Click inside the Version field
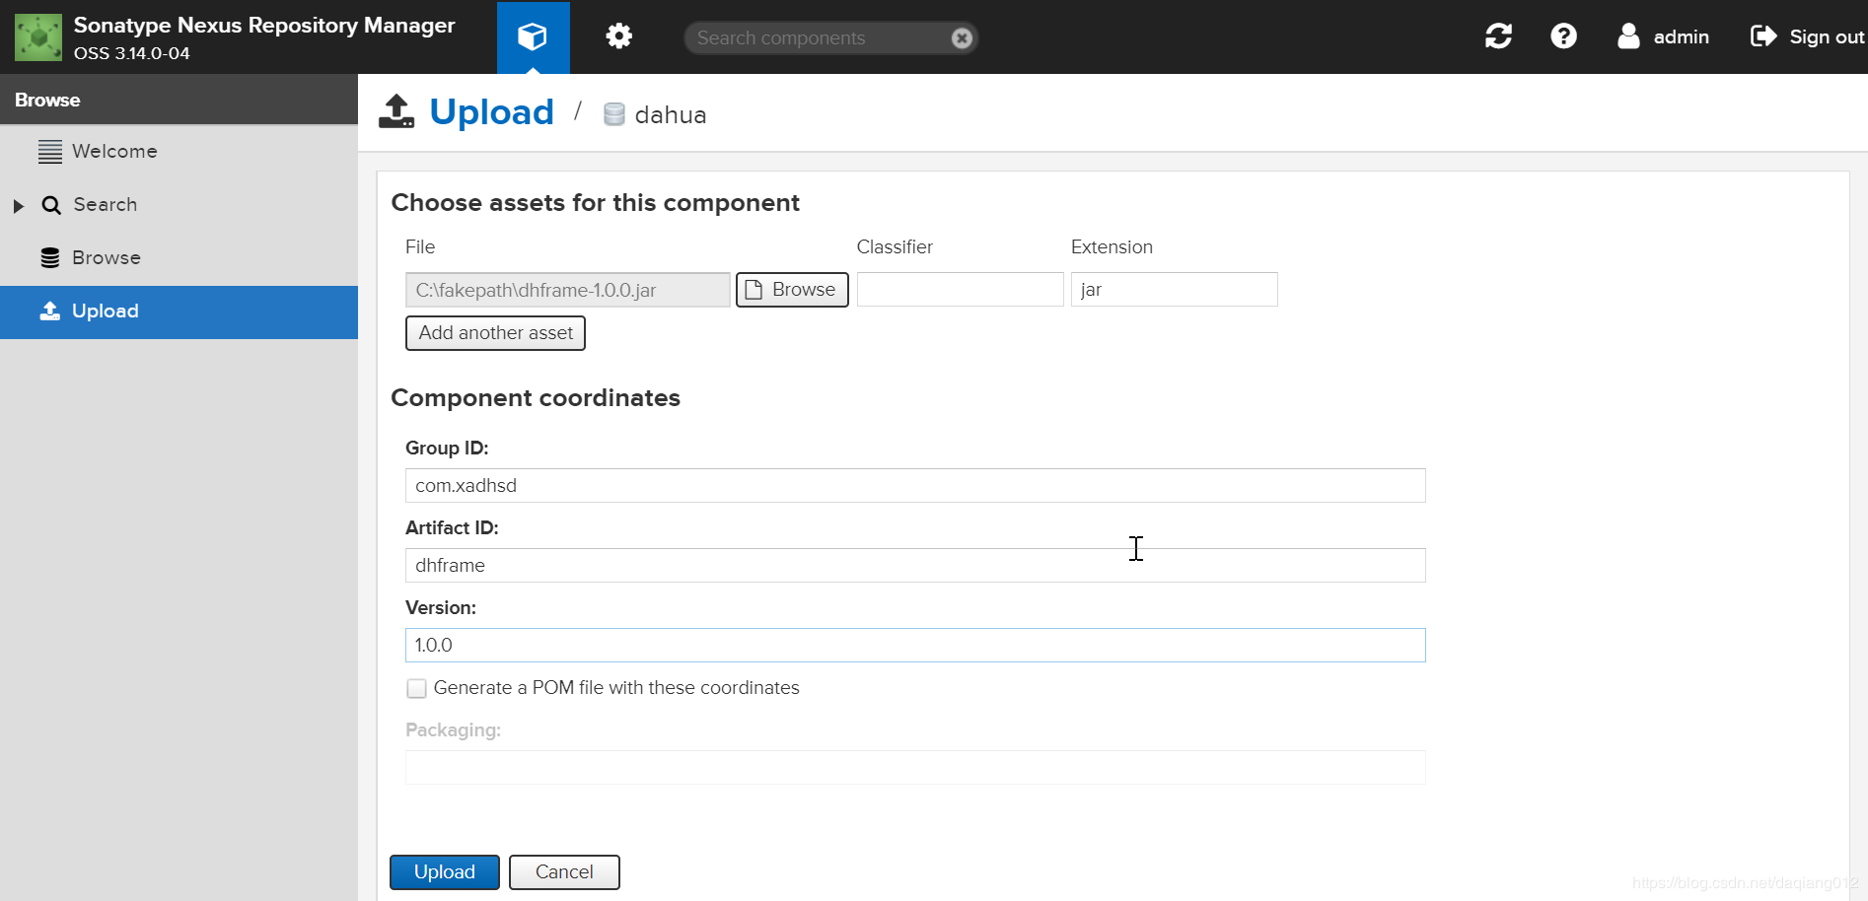The width and height of the screenshot is (1868, 901). tap(914, 645)
